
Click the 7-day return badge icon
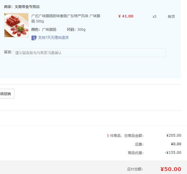tap(34, 38)
